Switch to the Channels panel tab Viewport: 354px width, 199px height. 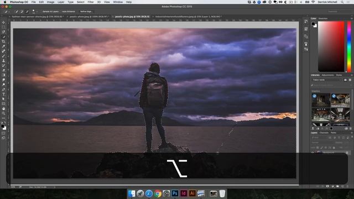tap(324, 133)
